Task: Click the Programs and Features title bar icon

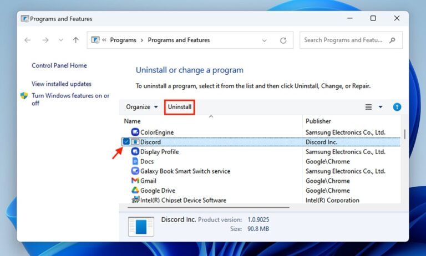Action: coord(25,19)
